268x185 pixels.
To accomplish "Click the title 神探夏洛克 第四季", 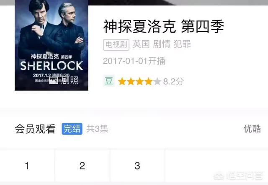I will 164,26.
